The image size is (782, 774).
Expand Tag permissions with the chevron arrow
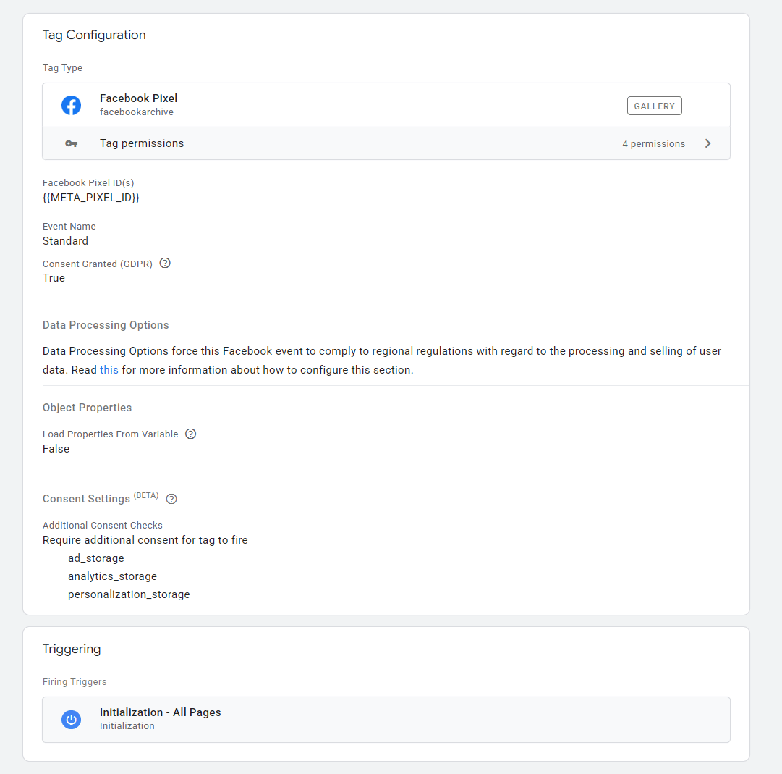[x=707, y=143]
